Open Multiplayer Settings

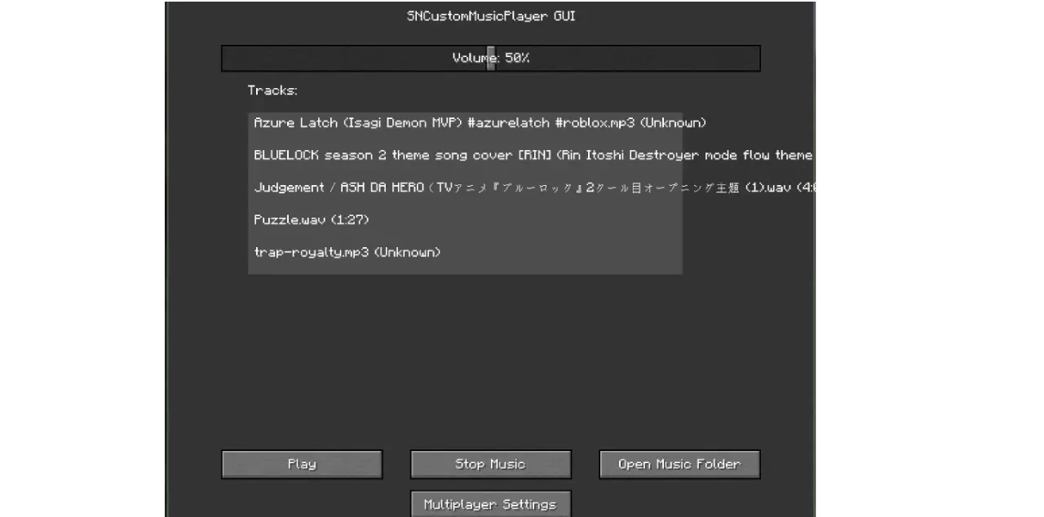coord(490,504)
